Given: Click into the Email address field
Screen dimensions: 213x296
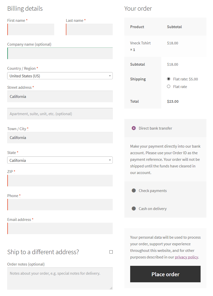Looking at the screenshot, I should coord(60,228).
